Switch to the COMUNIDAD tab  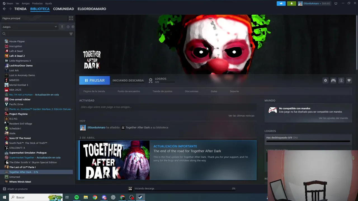click(63, 9)
